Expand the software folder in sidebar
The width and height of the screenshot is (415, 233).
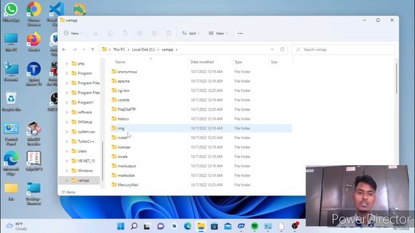tap(67, 112)
